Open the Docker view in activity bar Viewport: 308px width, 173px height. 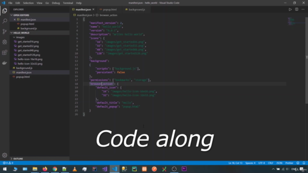4,63
